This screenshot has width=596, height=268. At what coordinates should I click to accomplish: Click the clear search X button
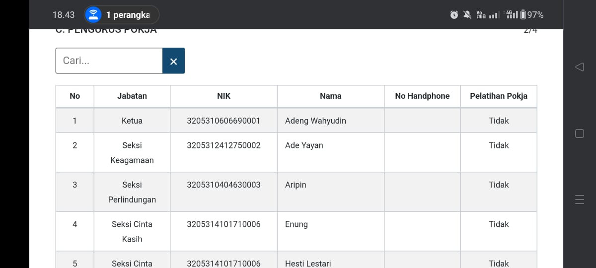[x=173, y=61]
